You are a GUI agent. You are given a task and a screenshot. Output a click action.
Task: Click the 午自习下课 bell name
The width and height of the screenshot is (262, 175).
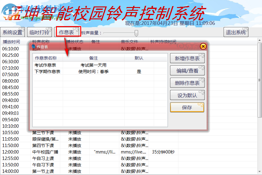[43, 165]
